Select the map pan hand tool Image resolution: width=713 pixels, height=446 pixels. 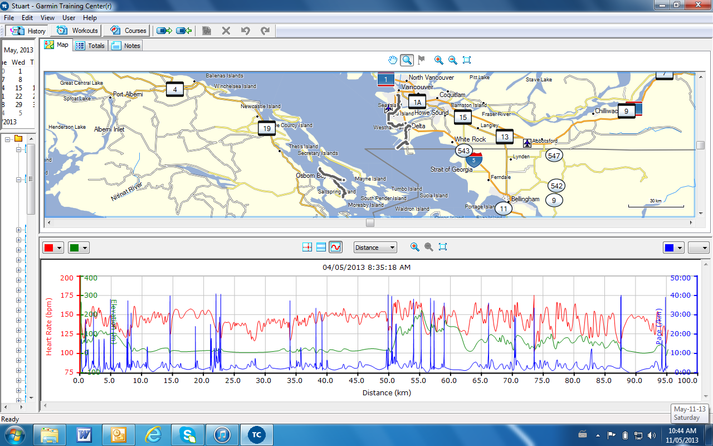pos(393,60)
